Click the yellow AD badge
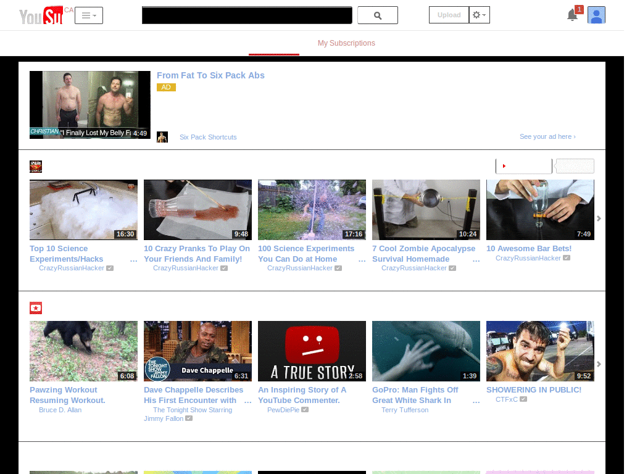This screenshot has height=474, width=632. coord(166,87)
